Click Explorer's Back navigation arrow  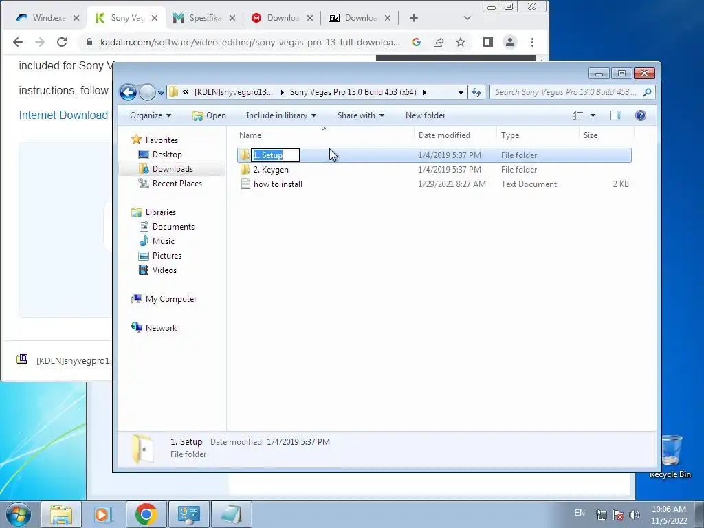(128, 93)
